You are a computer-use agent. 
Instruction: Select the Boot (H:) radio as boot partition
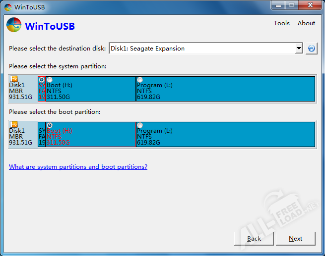[x=50, y=125]
